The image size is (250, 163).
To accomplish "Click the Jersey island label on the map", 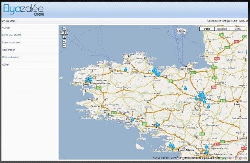I will tap(182, 31).
